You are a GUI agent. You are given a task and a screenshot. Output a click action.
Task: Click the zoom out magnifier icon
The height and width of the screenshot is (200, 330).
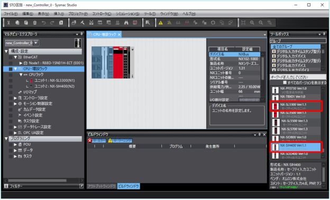[261, 23]
